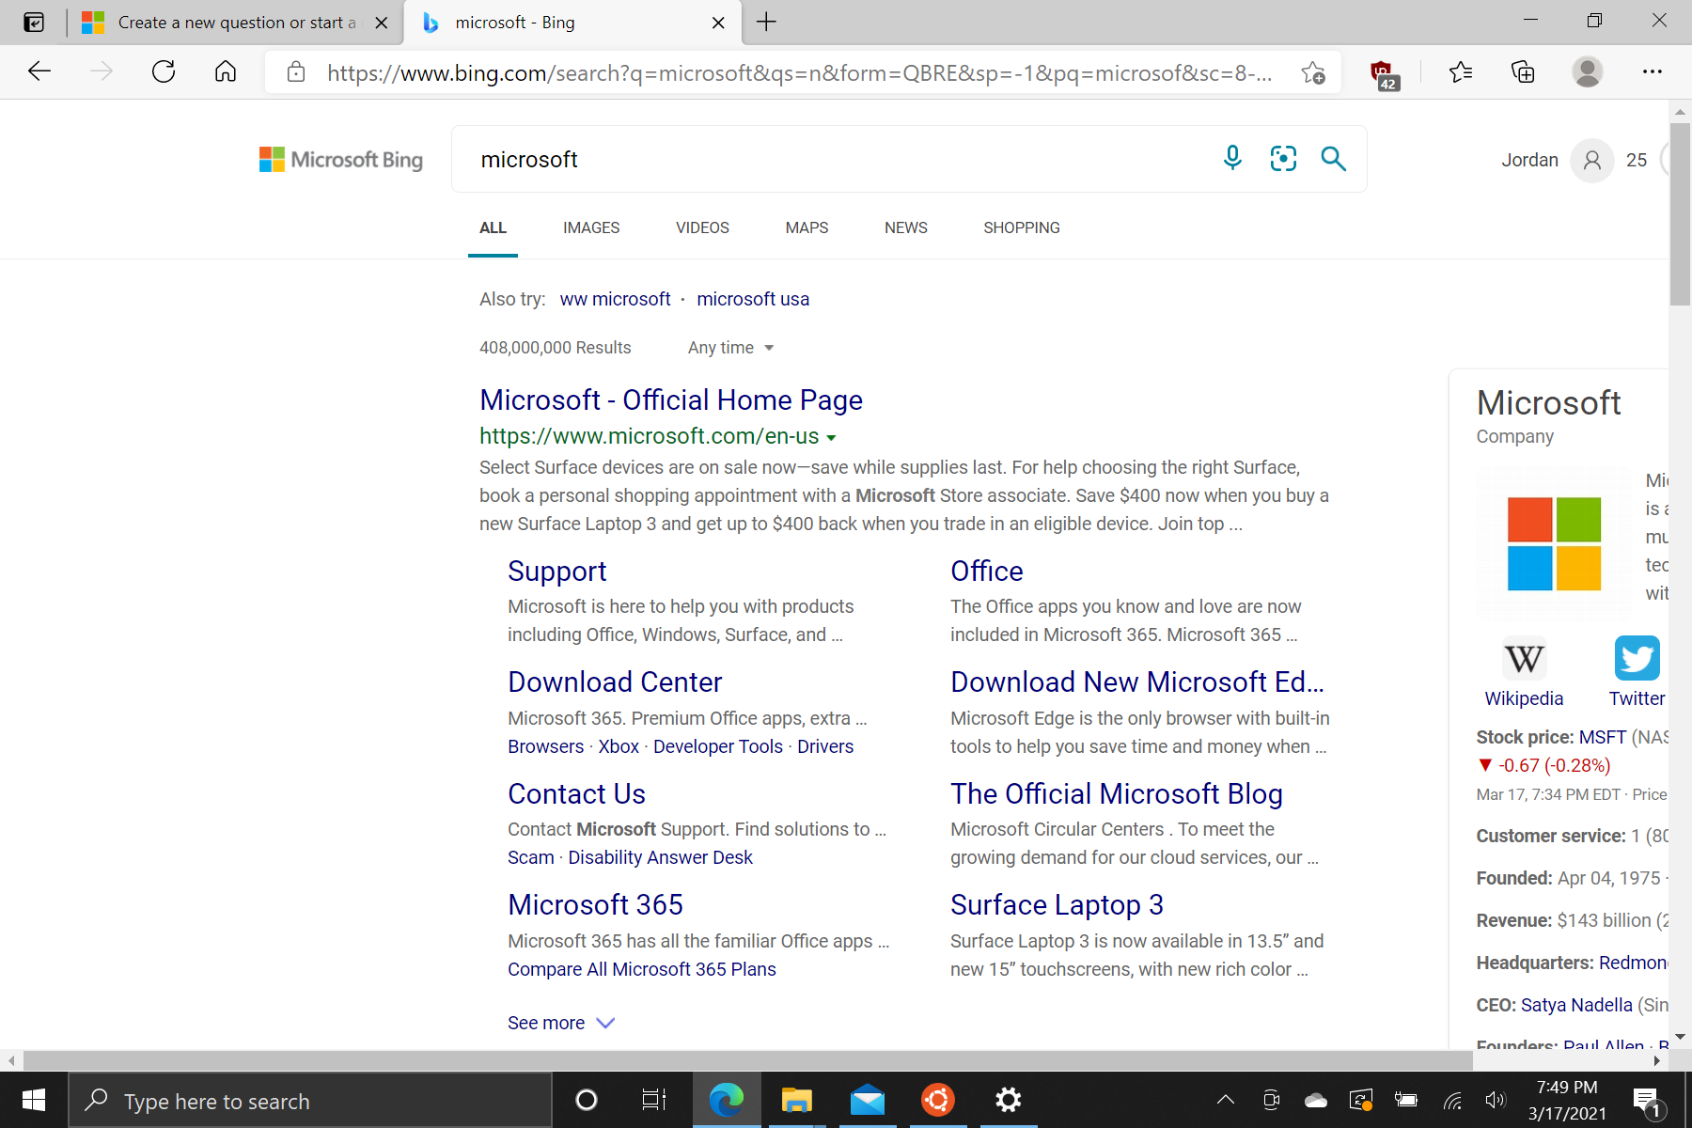Click the Microsoft Bing logo
This screenshot has width=1692, height=1128.
[x=341, y=160]
